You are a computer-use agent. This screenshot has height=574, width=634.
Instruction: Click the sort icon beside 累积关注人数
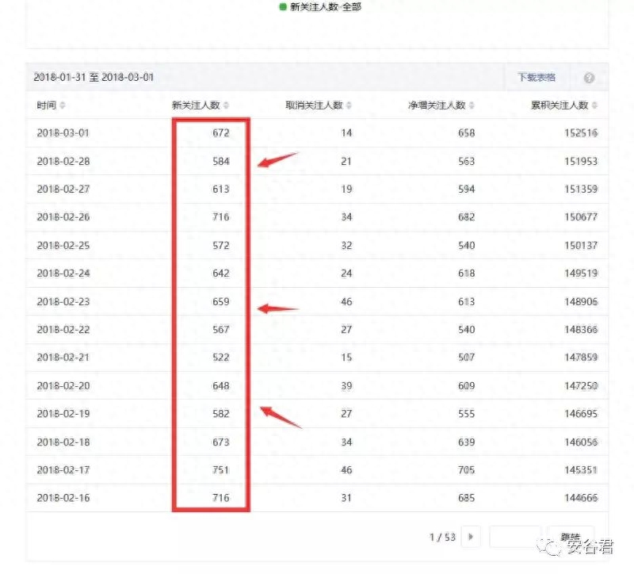594,105
